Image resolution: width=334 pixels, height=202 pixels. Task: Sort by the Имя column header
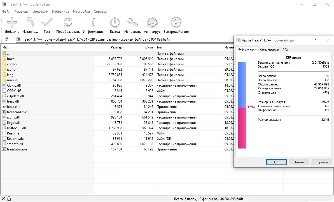47,47
